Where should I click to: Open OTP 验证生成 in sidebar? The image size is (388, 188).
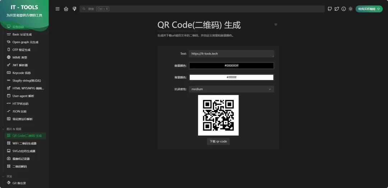(x=25, y=50)
